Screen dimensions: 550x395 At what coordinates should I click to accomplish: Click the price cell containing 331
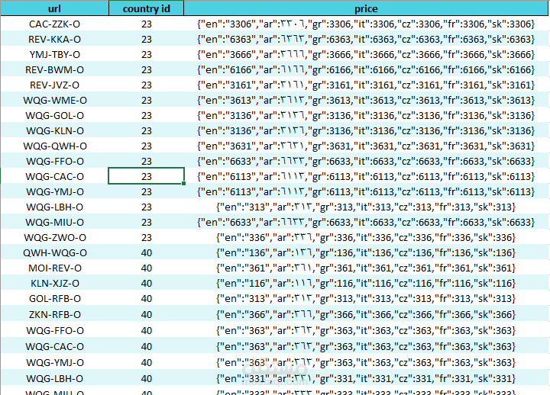pyautogui.click(x=366, y=378)
